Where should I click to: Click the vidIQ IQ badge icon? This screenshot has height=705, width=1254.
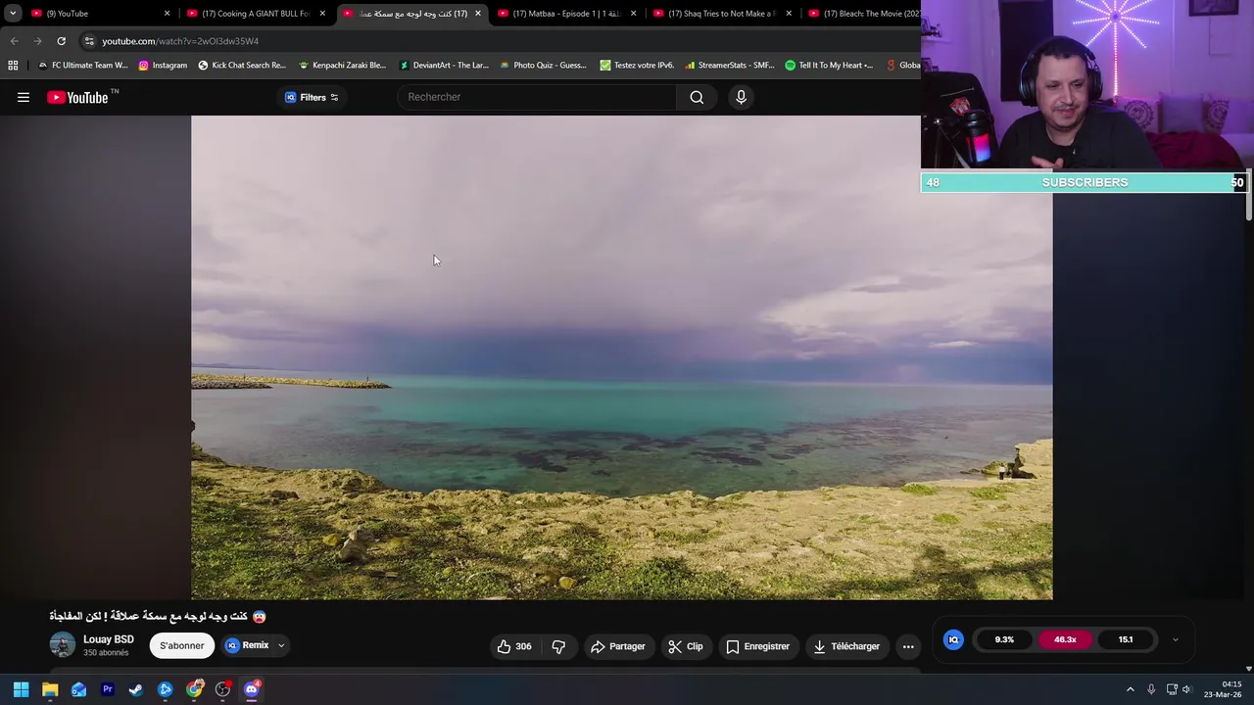[x=953, y=639]
